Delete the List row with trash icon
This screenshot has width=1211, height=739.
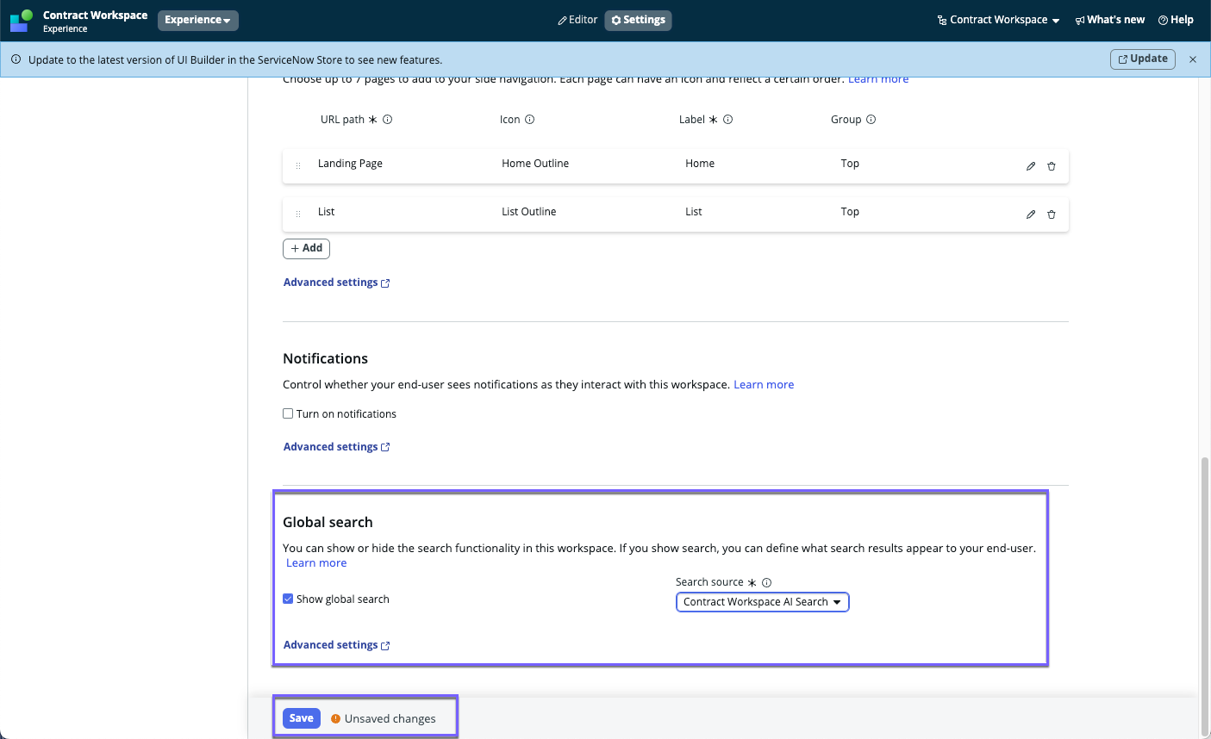pyautogui.click(x=1052, y=214)
